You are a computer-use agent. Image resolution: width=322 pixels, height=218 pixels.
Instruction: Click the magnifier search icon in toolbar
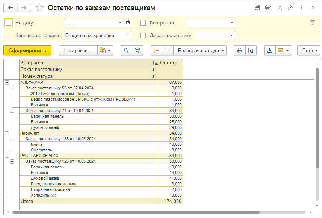point(126,50)
